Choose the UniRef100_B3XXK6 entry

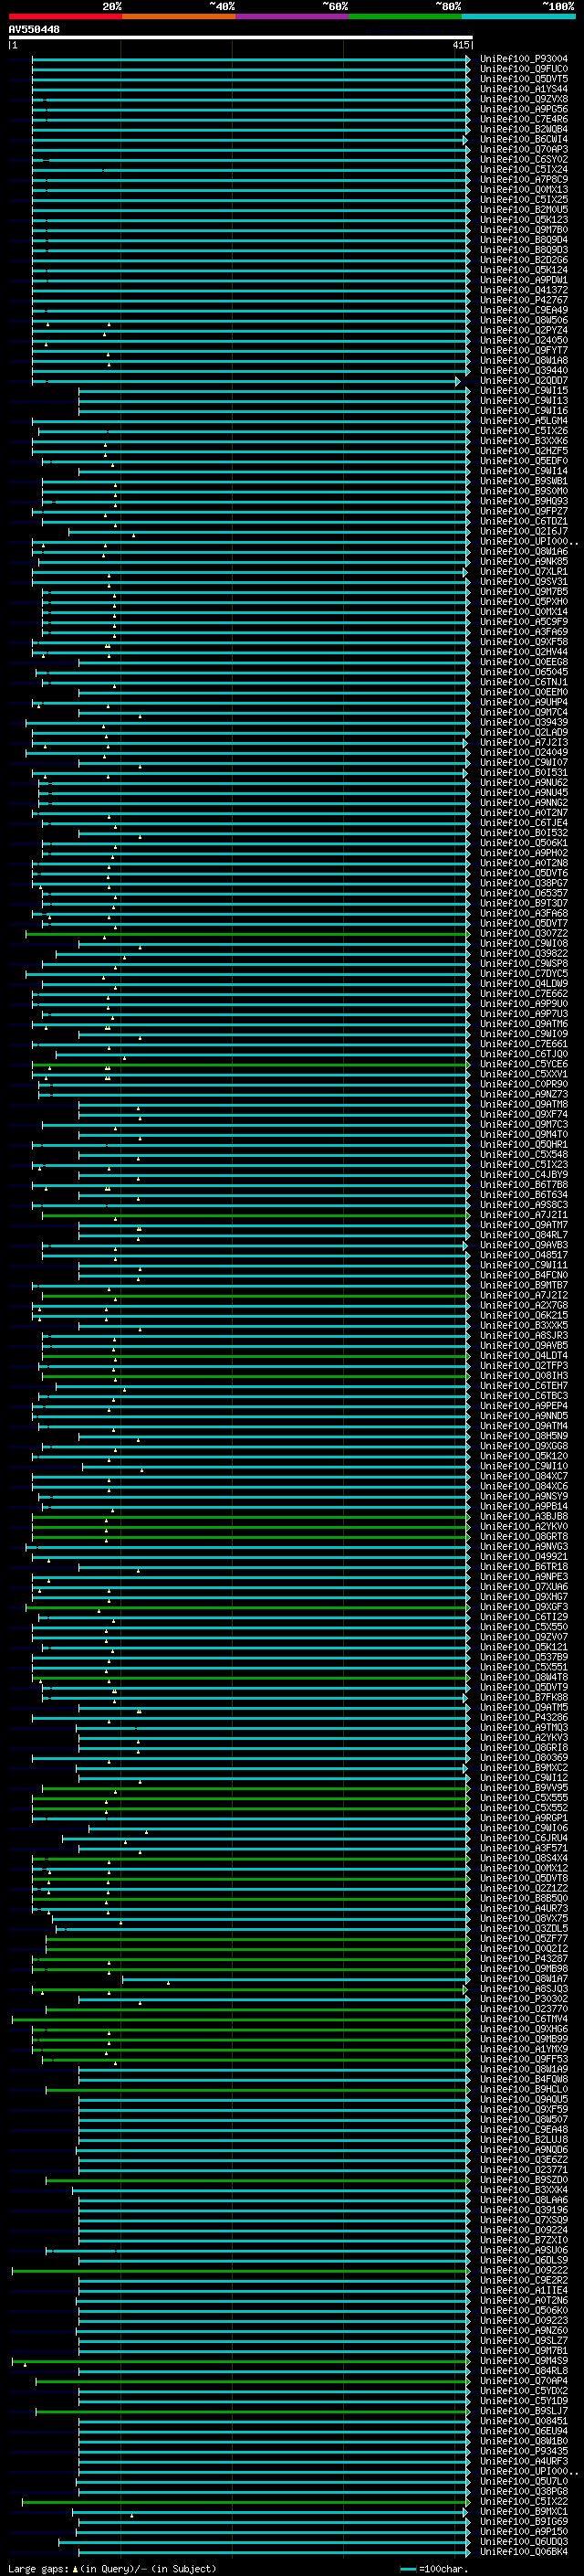pos(524,441)
